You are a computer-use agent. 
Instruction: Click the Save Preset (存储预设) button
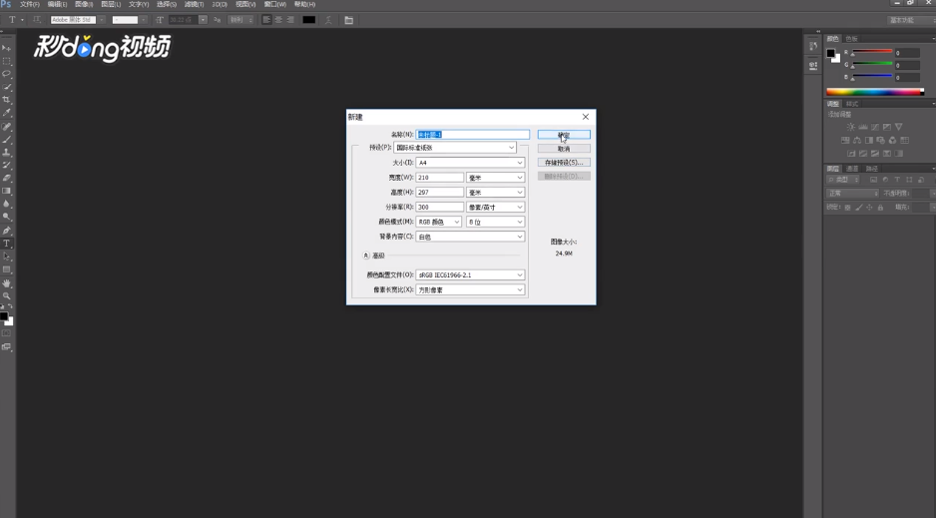[x=564, y=163]
